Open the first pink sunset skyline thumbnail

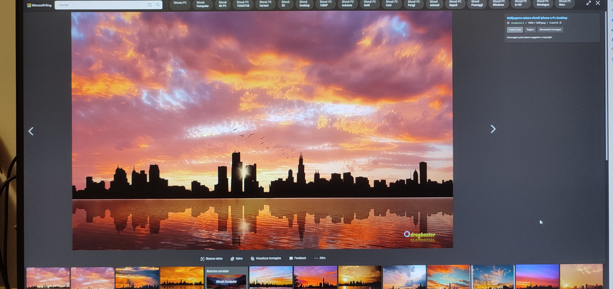[x=48, y=278]
